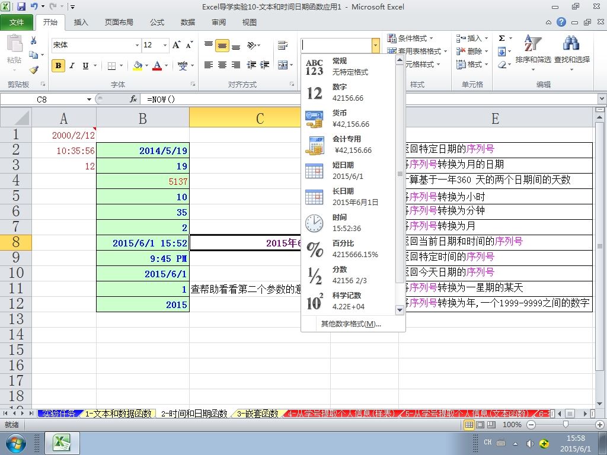Open the font name dropdown arrow

point(137,45)
